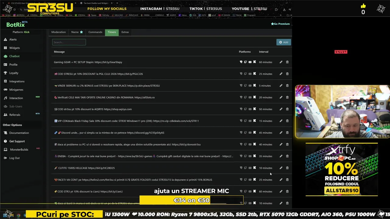This screenshot has height=219, width=390.
Task: Toggle Kick platform for Gaming GEAR timer
Action: (x=255, y=62)
